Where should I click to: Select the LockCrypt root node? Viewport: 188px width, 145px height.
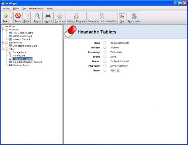[x=10, y=26]
